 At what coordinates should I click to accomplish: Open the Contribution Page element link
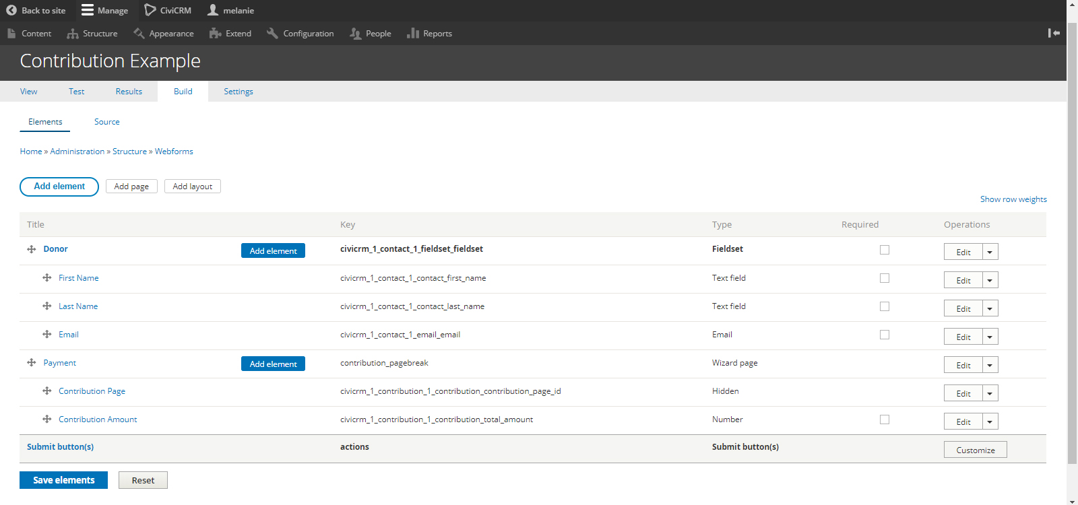point(92,391)
